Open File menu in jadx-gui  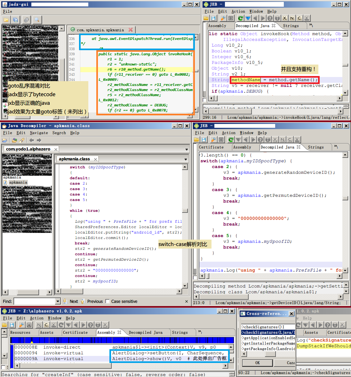(7, 12)
